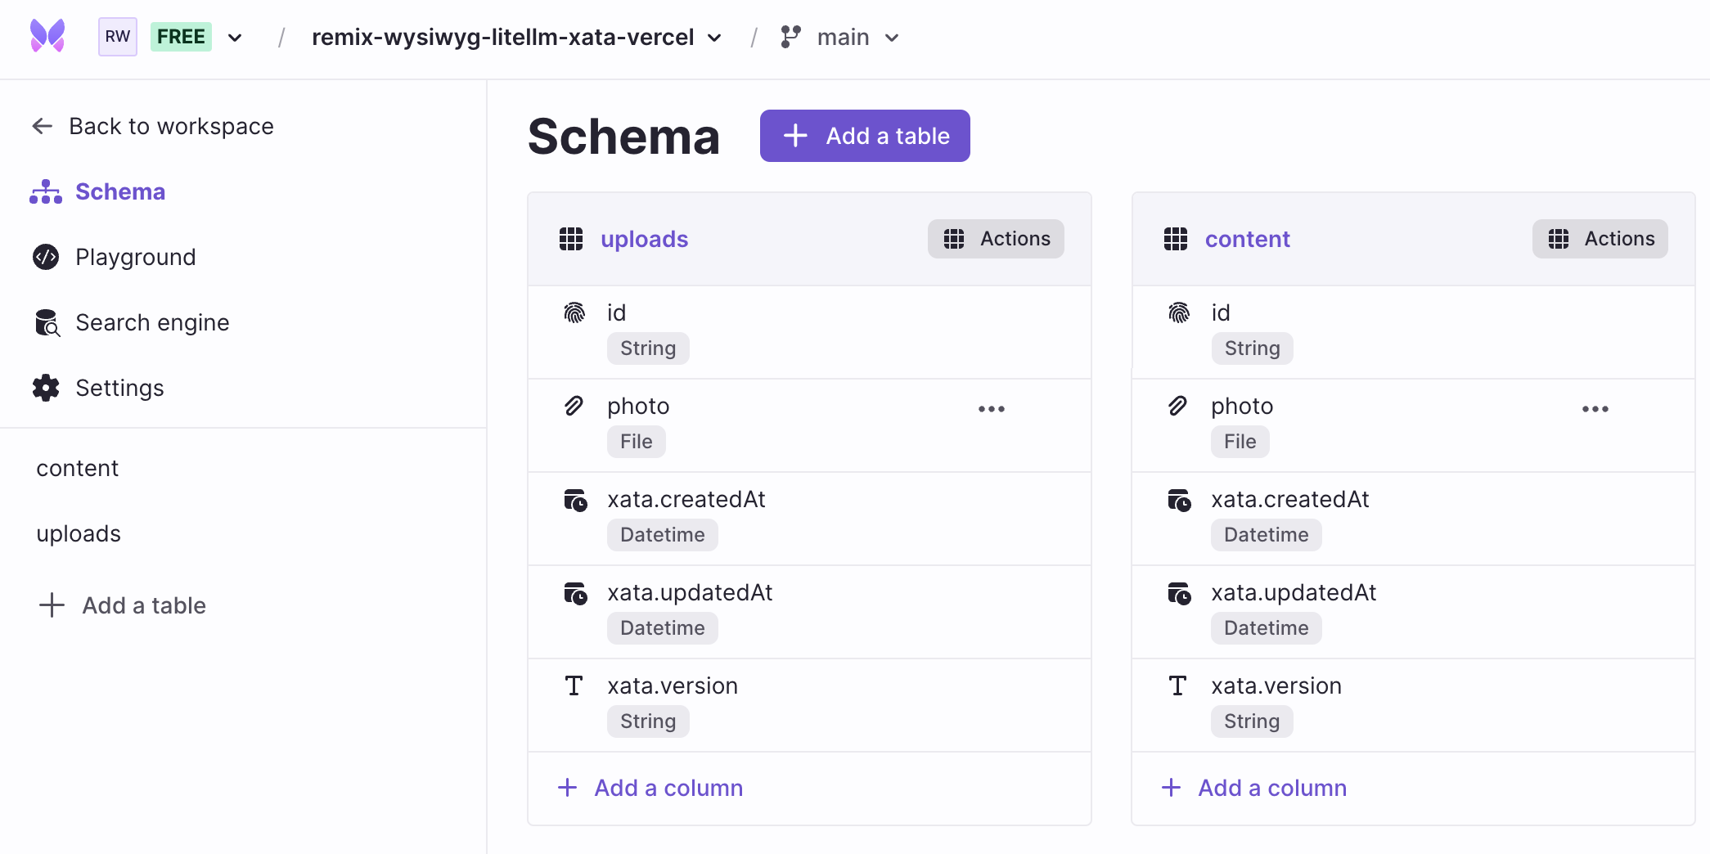Image resolution: width=1710 pixels, height=854 pixels.
Task: Open the main branch selector chevron
Action: (892, 38)
